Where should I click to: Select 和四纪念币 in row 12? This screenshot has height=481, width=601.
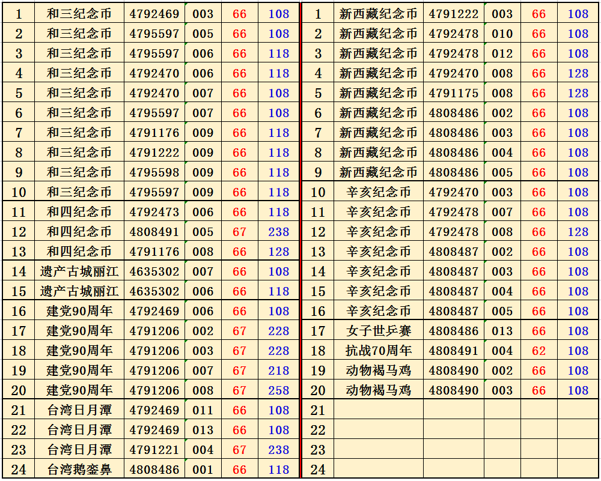[x=79, y=232]
